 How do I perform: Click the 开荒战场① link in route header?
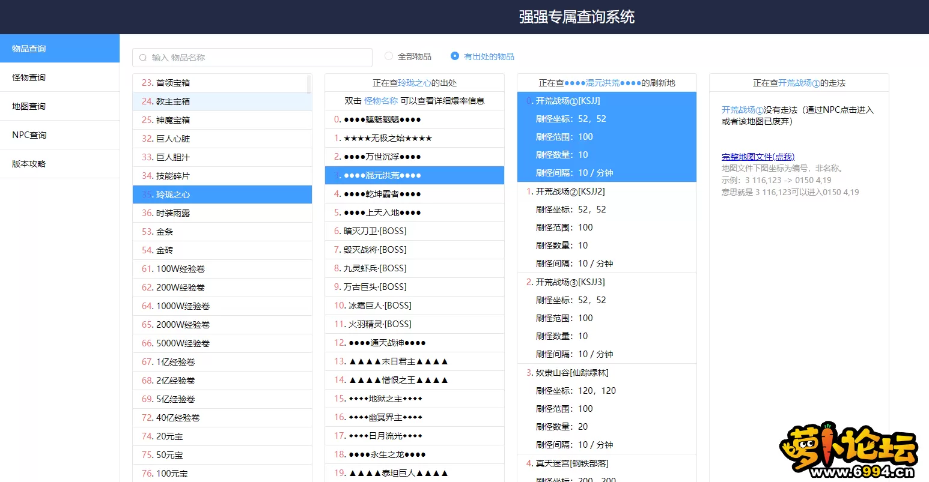pos(799,83)
